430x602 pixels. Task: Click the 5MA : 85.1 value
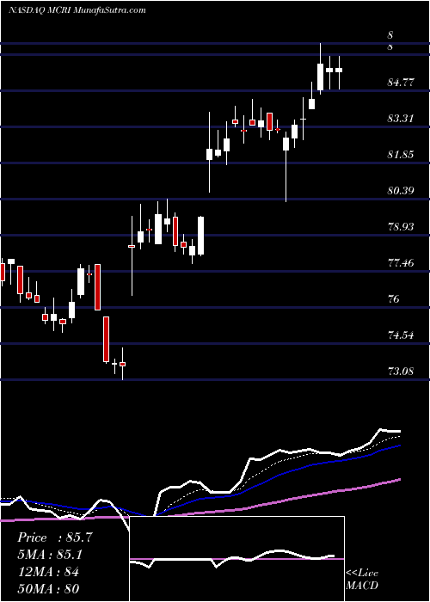(51, 555)
